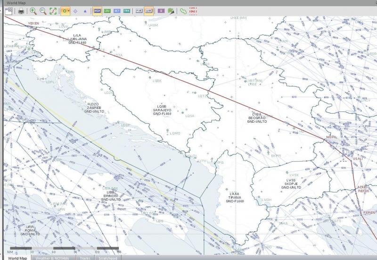377x260 pixels.
Task: Click the NISVA waypoint on the route
Action: coord(331,137)
